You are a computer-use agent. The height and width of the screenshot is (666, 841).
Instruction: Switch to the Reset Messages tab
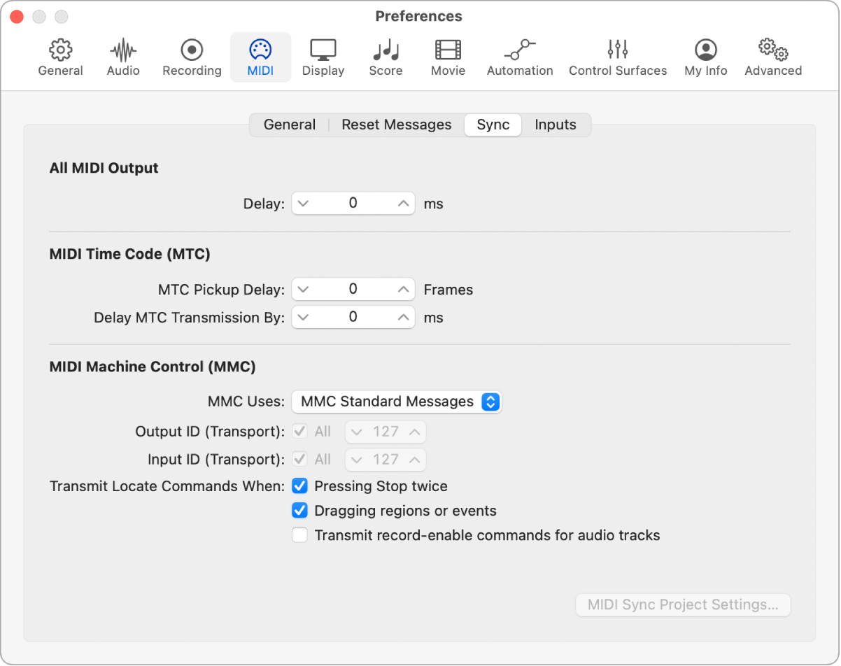[x=397, y=125]
